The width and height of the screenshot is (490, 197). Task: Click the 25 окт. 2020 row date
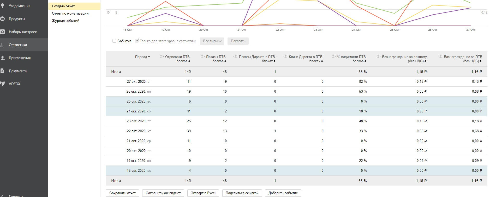click(139, 101)
